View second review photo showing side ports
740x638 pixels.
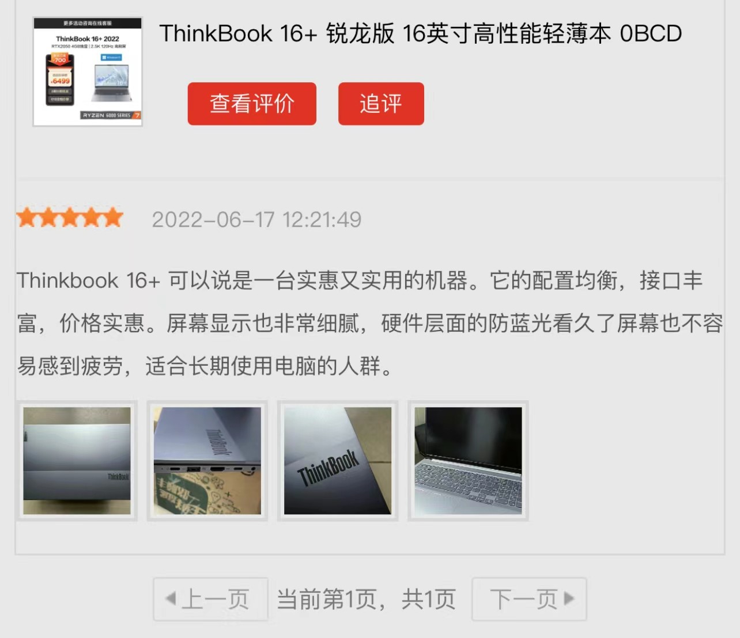[207, 461]
